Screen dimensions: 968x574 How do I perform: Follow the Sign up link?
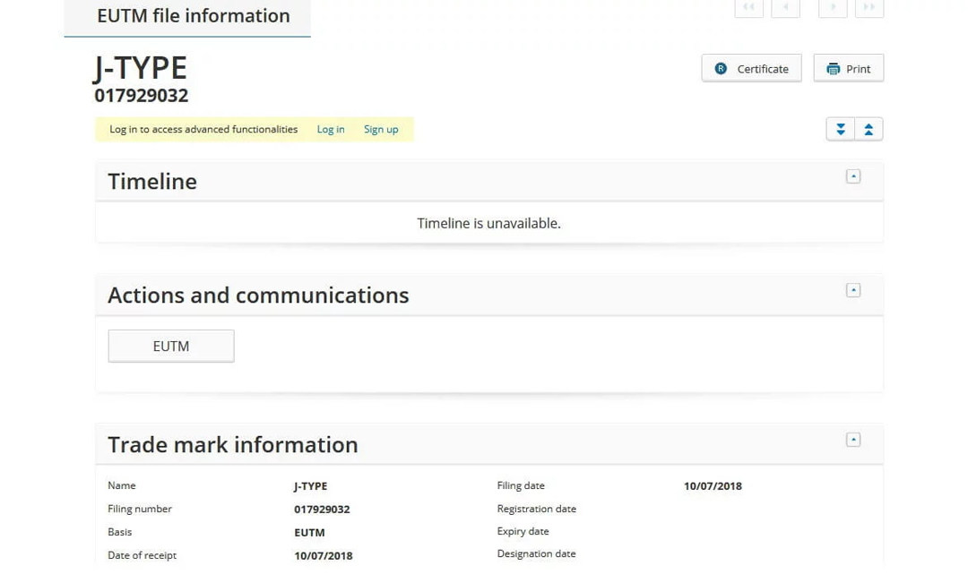pyautogui.click(x=381, y=130)
